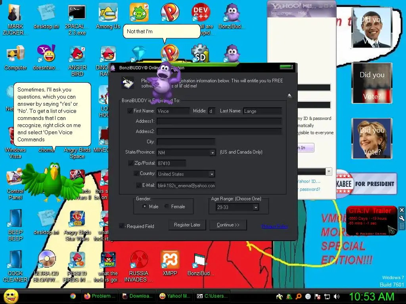Open the SD gear desktop icon
This screenshot has width=406, height=304.
(x=200, y=53)
